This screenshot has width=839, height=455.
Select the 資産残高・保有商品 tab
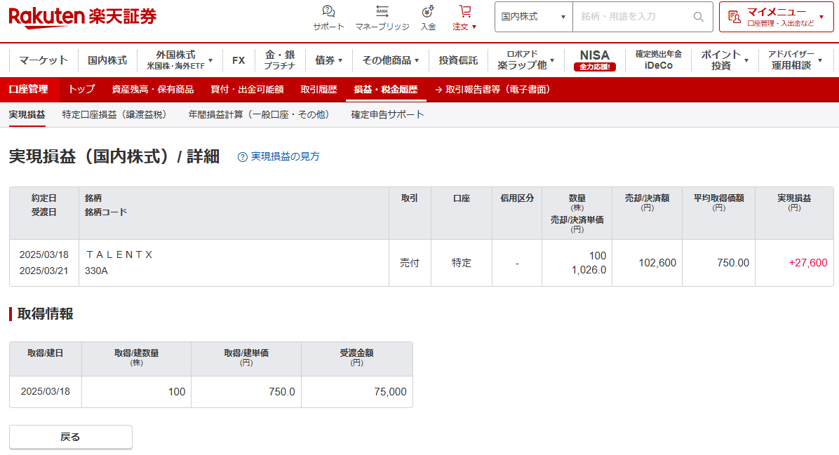point(153,90)
